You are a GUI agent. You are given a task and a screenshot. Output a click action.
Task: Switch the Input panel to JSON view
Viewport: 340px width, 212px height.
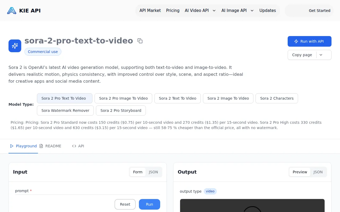tap(153, 172)
